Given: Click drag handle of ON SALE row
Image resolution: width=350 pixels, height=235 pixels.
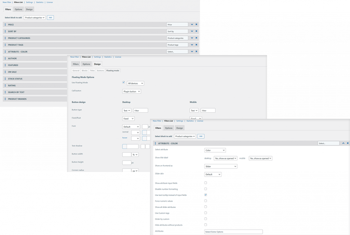Looking at the screenshot, I should pyautogui.click(x=5, y=72).
